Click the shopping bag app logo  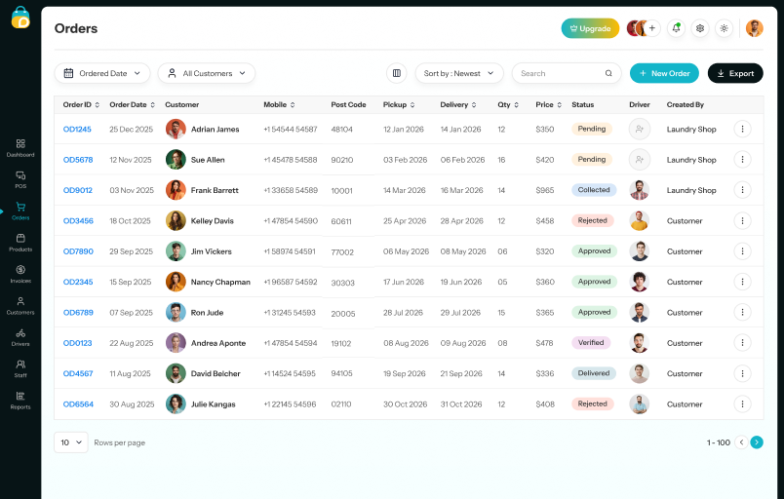[20, 18]
